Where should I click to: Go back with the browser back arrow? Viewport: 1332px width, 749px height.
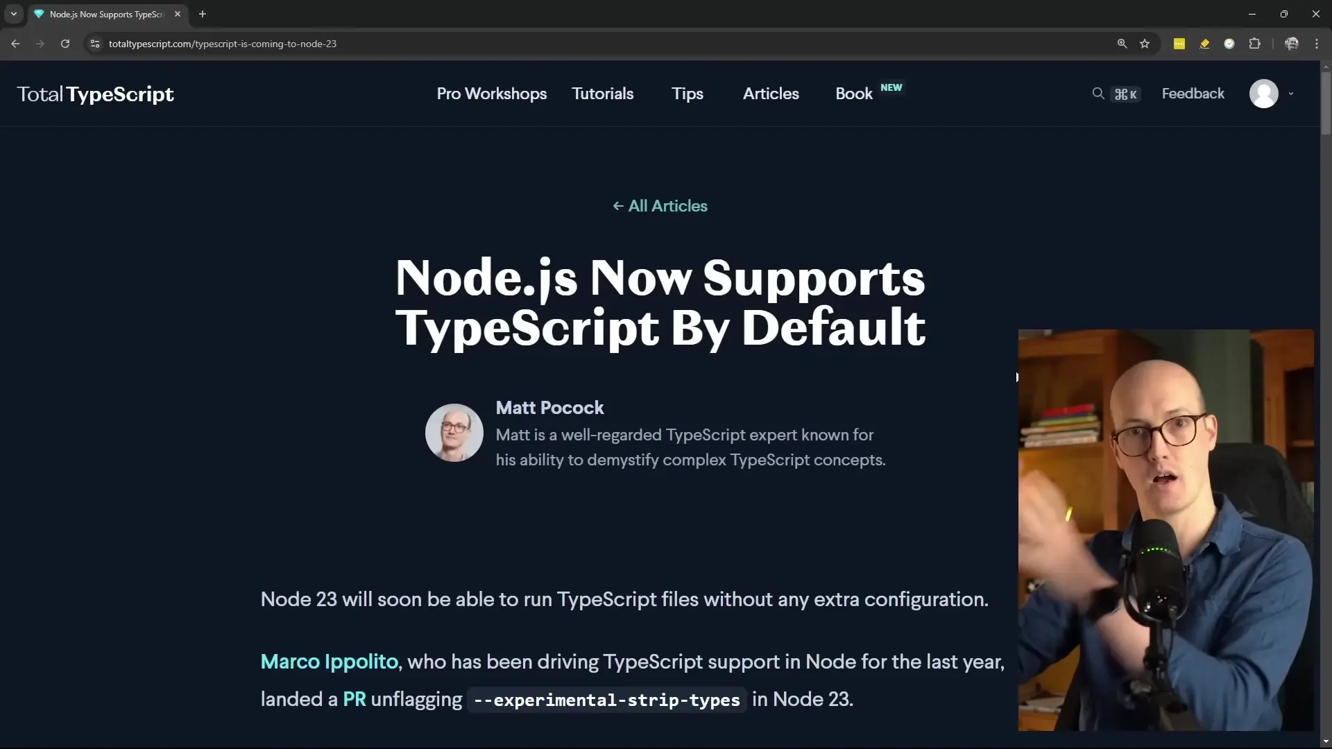coord(15,44)
